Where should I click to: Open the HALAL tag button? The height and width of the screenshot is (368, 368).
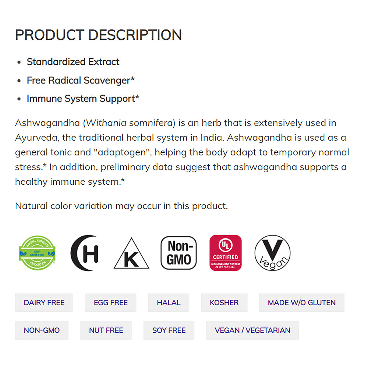pos(169,302)
